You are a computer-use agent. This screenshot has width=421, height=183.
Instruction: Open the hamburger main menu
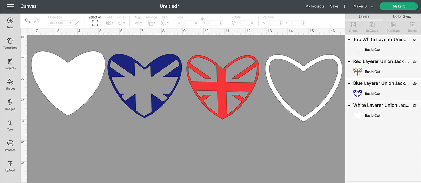click(10, 6)
